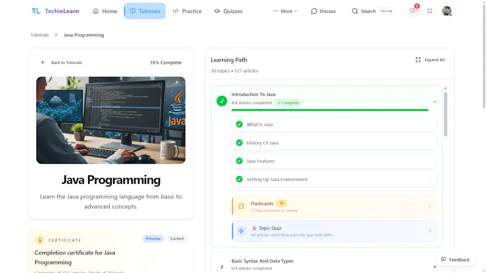The image size is (486, 273).
Task: Click the Locked certificate badge
Action: 177,238
